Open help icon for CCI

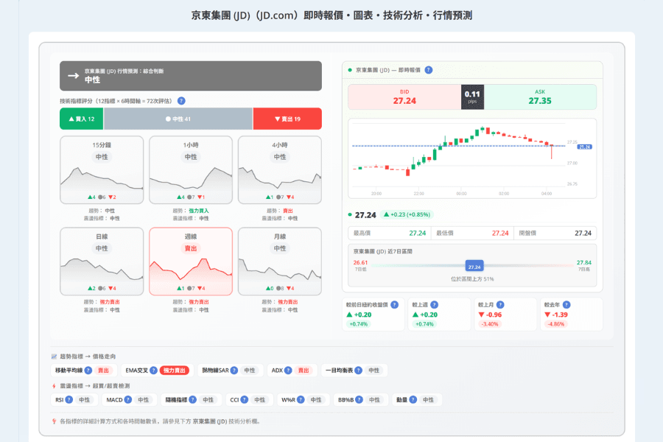click(x=244, y=400)
